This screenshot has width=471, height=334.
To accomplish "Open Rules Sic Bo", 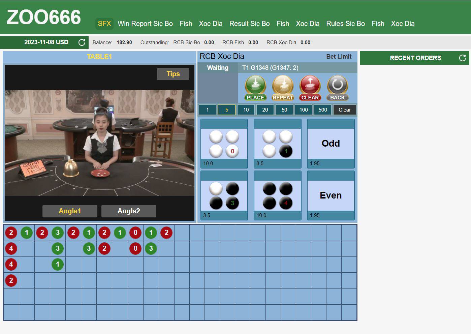I will click(x=345, y=24).
